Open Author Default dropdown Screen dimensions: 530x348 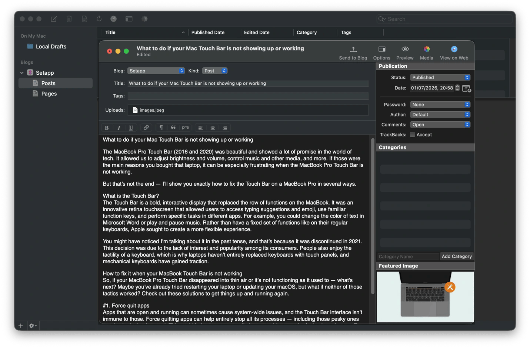click(x=440, y=115)
